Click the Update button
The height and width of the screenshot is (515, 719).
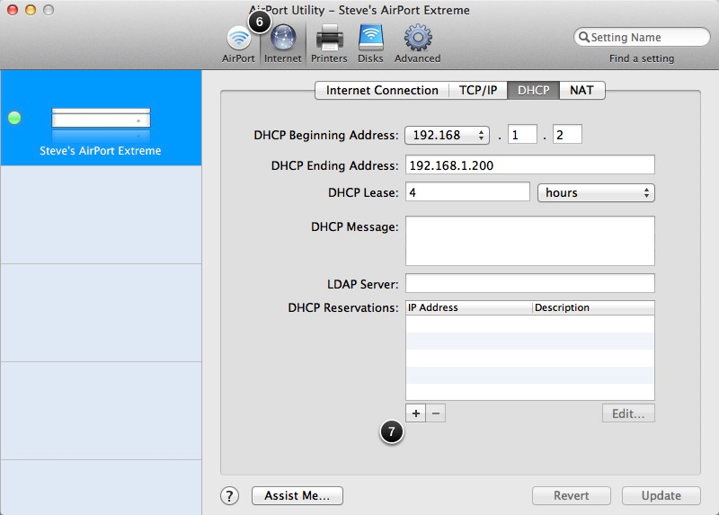pos(661,496)
